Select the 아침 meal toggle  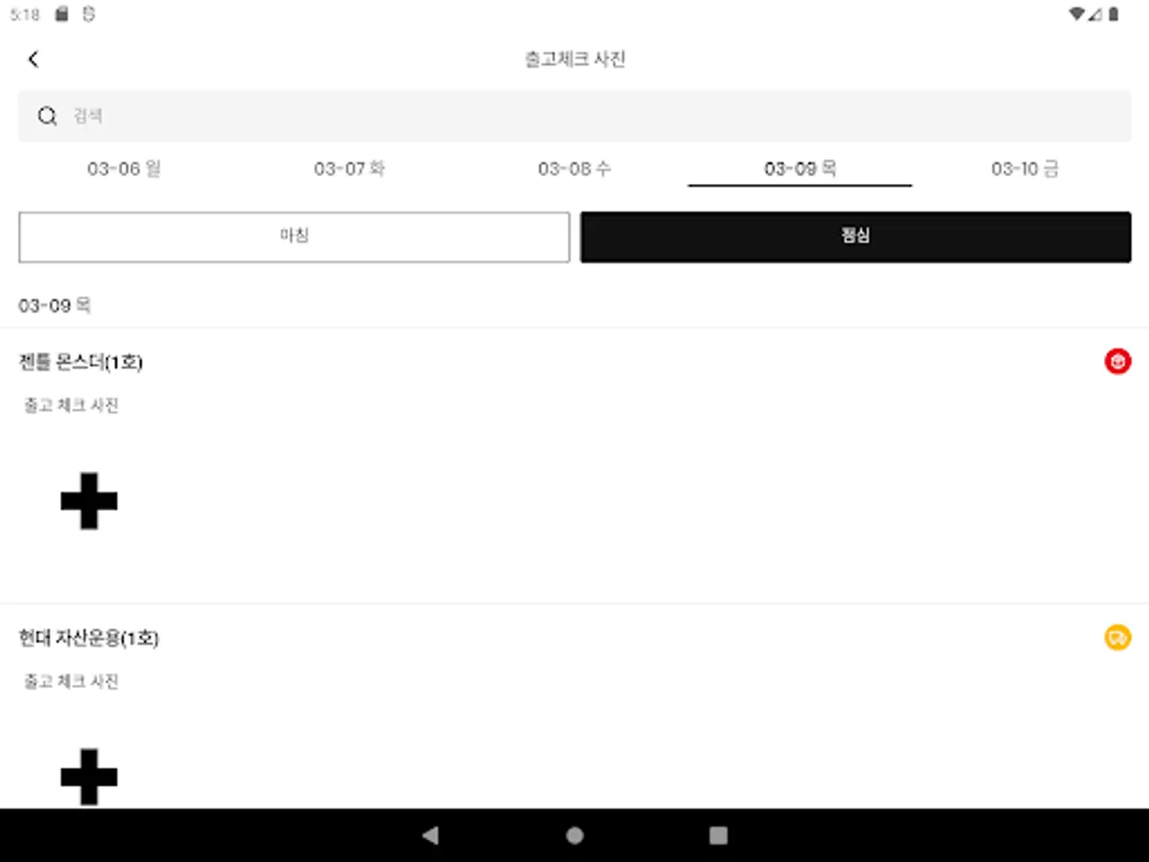294,237
